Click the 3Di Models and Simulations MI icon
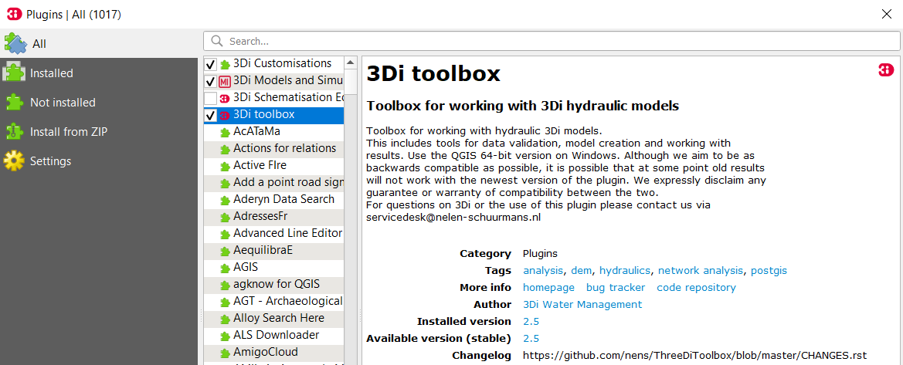 [x=225, y=81]
